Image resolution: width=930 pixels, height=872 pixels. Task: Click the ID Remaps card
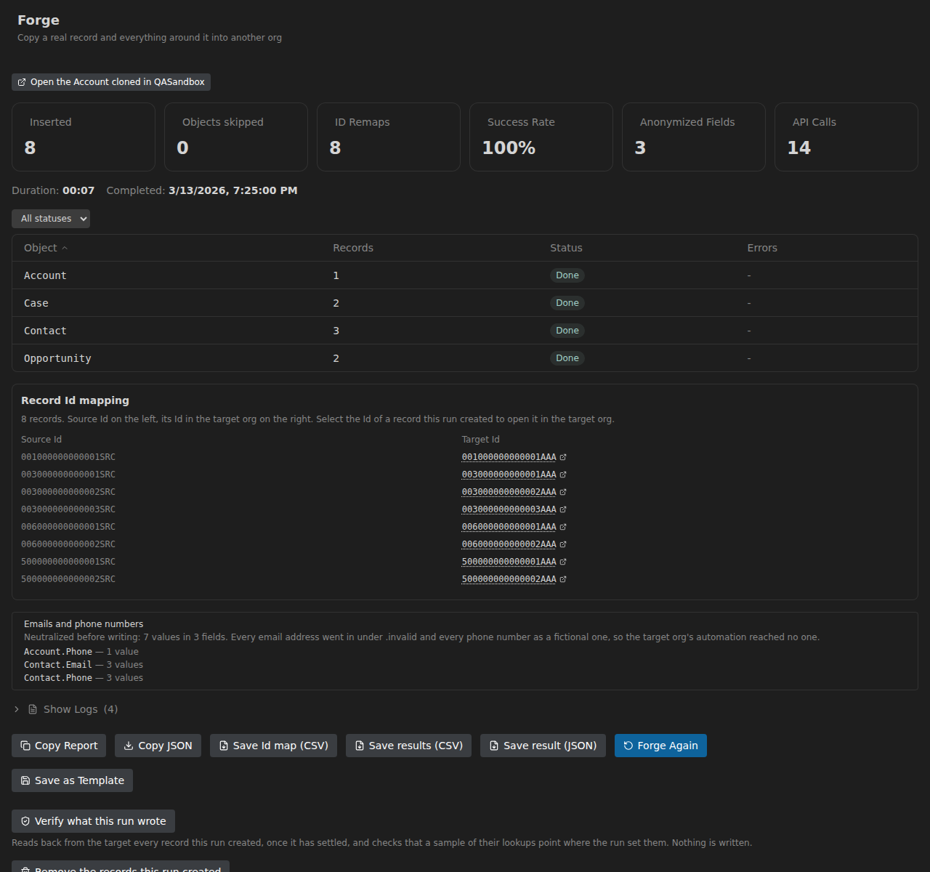(x=389, y=137)
